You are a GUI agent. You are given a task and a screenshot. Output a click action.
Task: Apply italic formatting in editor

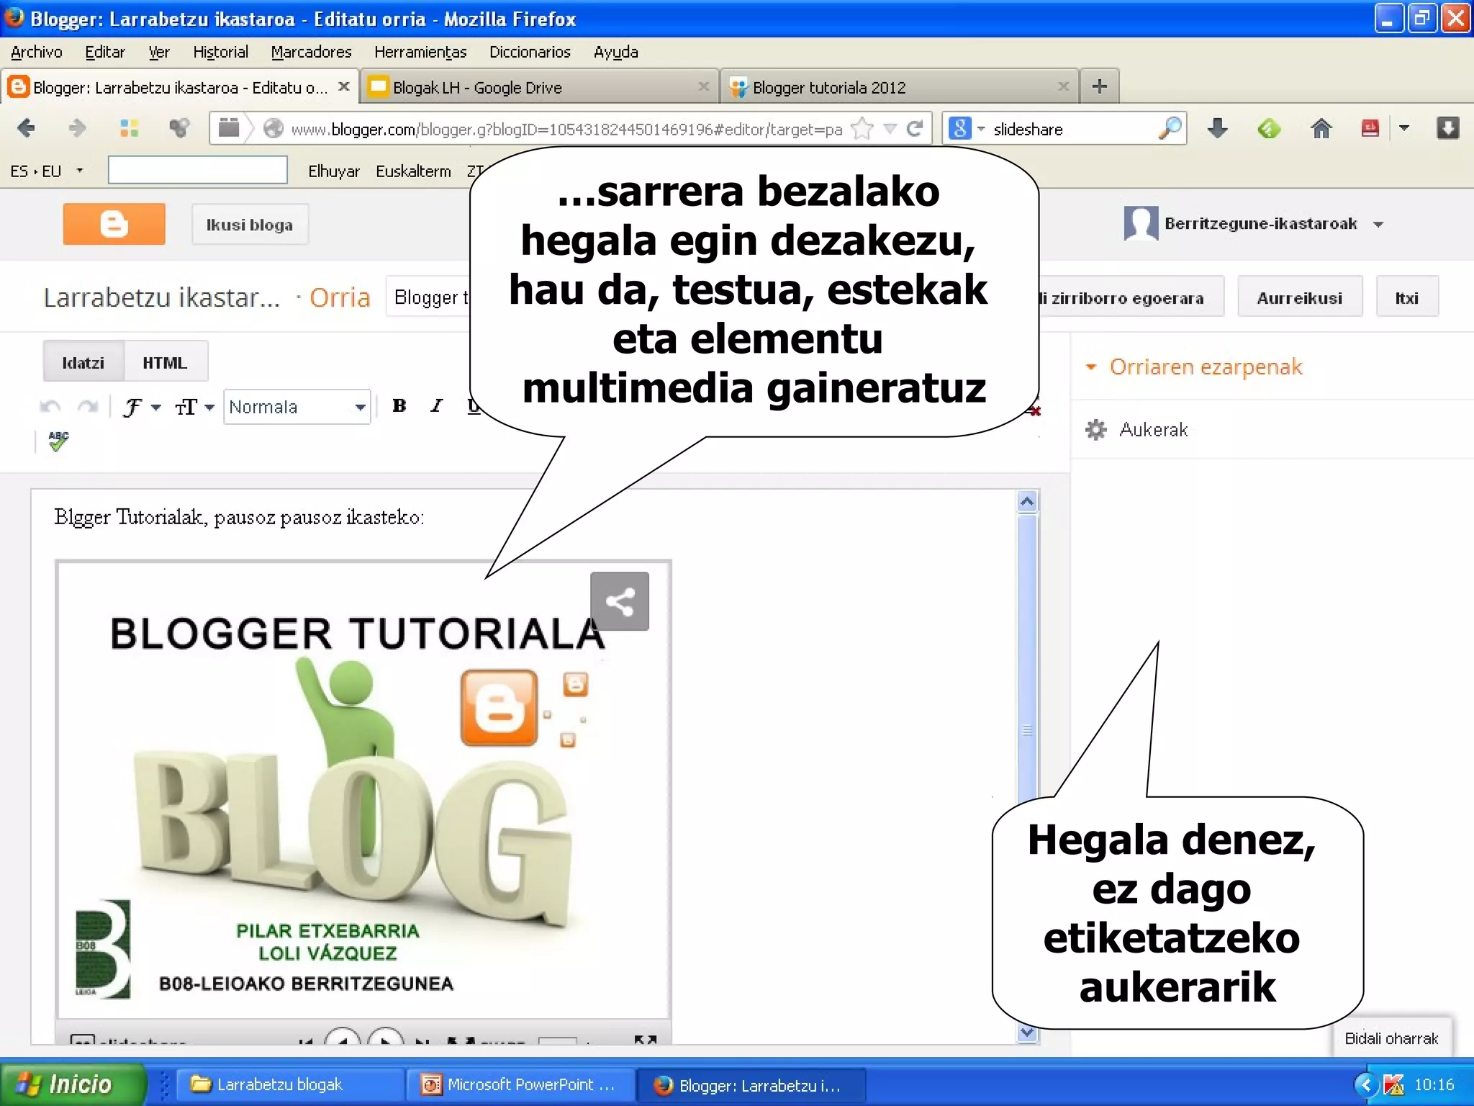coord(436,405)
